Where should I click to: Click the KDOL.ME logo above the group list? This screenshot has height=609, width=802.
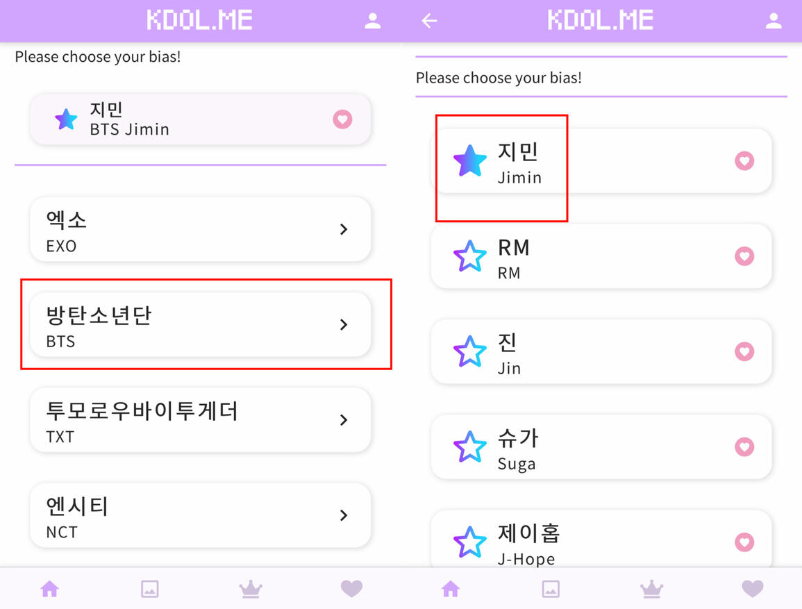pyautogui.click(x=200, y=20)
